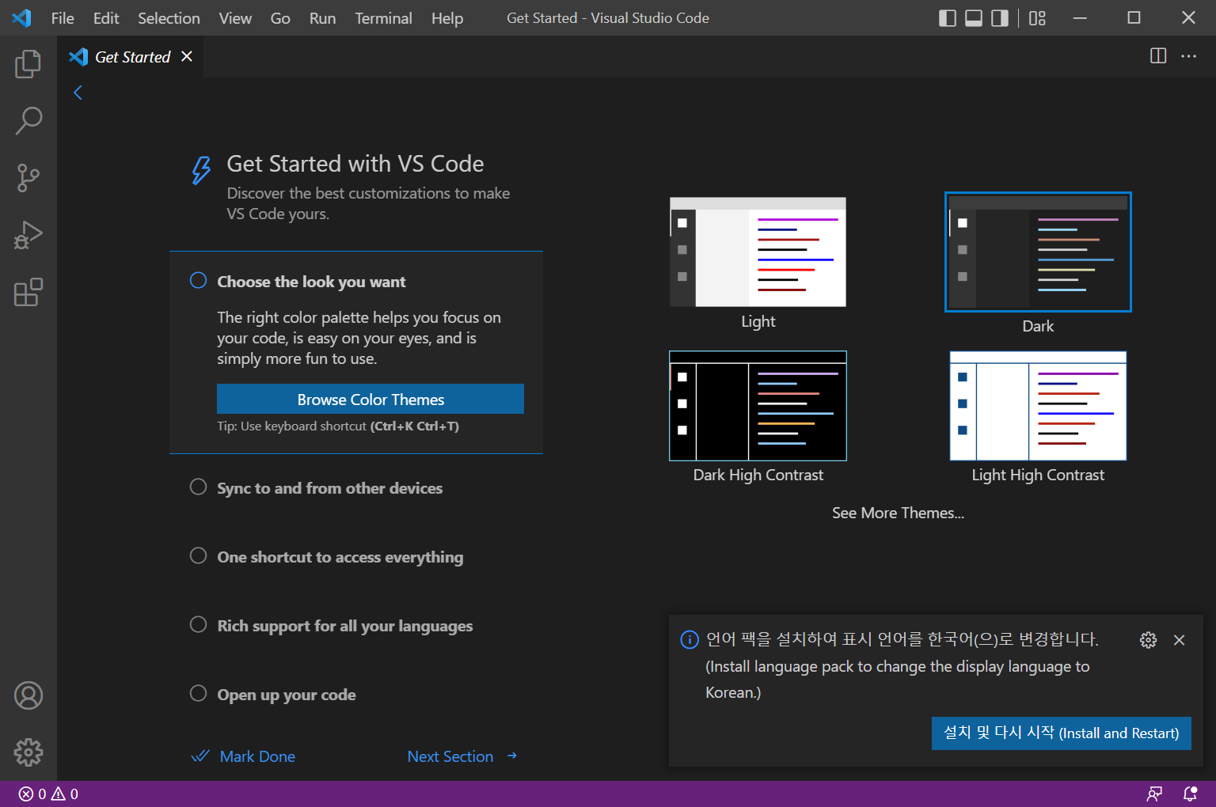Open the Search view in activity bar
The width and height of the screenshot is (1216, 807).
[28, 121]
